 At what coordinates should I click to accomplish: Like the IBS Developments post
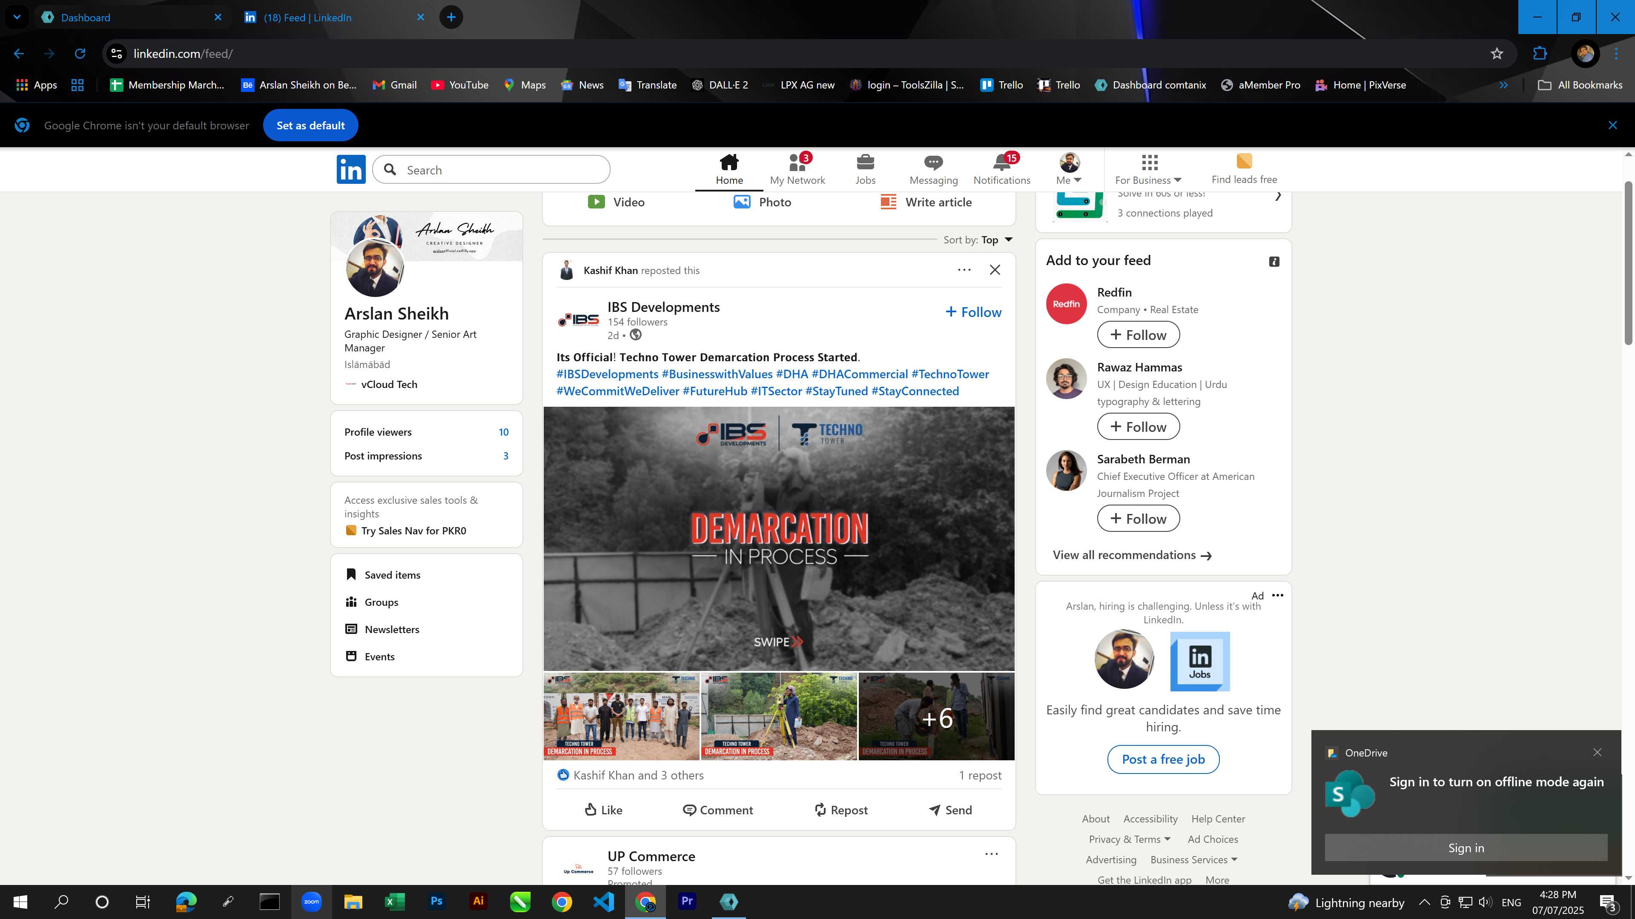click(x=603, y=810)
